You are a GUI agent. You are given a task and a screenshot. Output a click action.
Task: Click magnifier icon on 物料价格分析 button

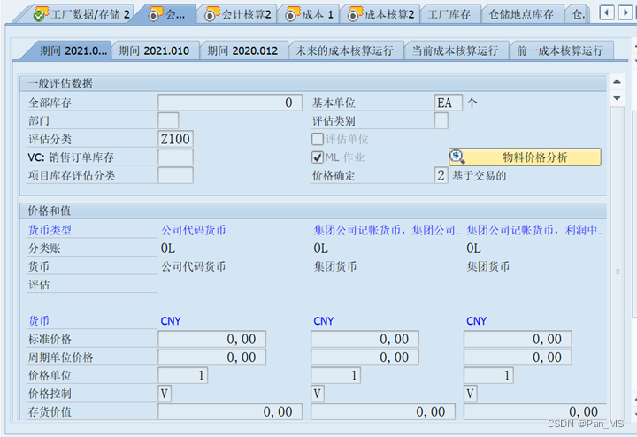tap(457, 157)
